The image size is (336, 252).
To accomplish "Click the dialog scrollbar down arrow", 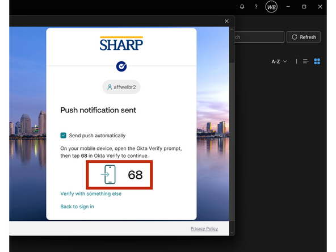I will tap(232, 233).
